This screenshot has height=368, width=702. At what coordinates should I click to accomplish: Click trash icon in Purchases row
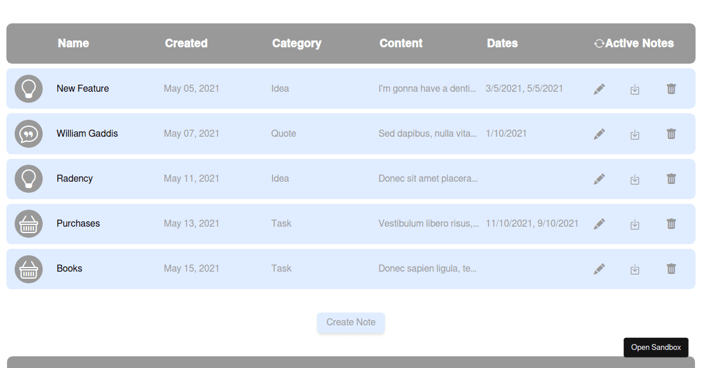click(671, 224)
